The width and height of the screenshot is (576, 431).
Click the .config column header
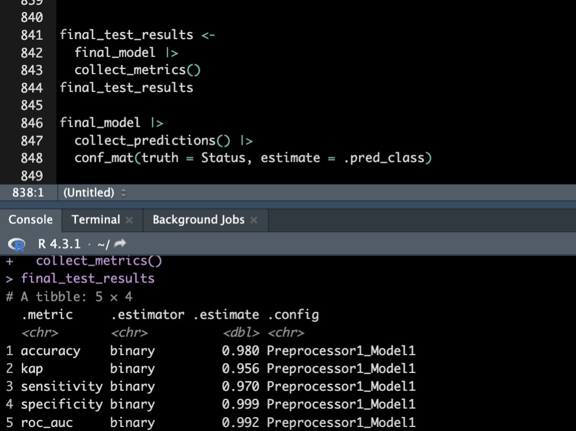(x=293, y=315)
